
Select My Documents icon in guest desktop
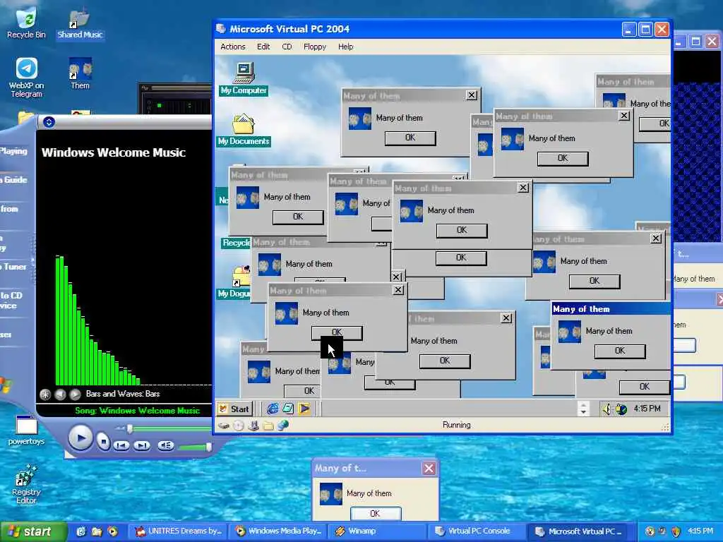(x=244, y=130)
